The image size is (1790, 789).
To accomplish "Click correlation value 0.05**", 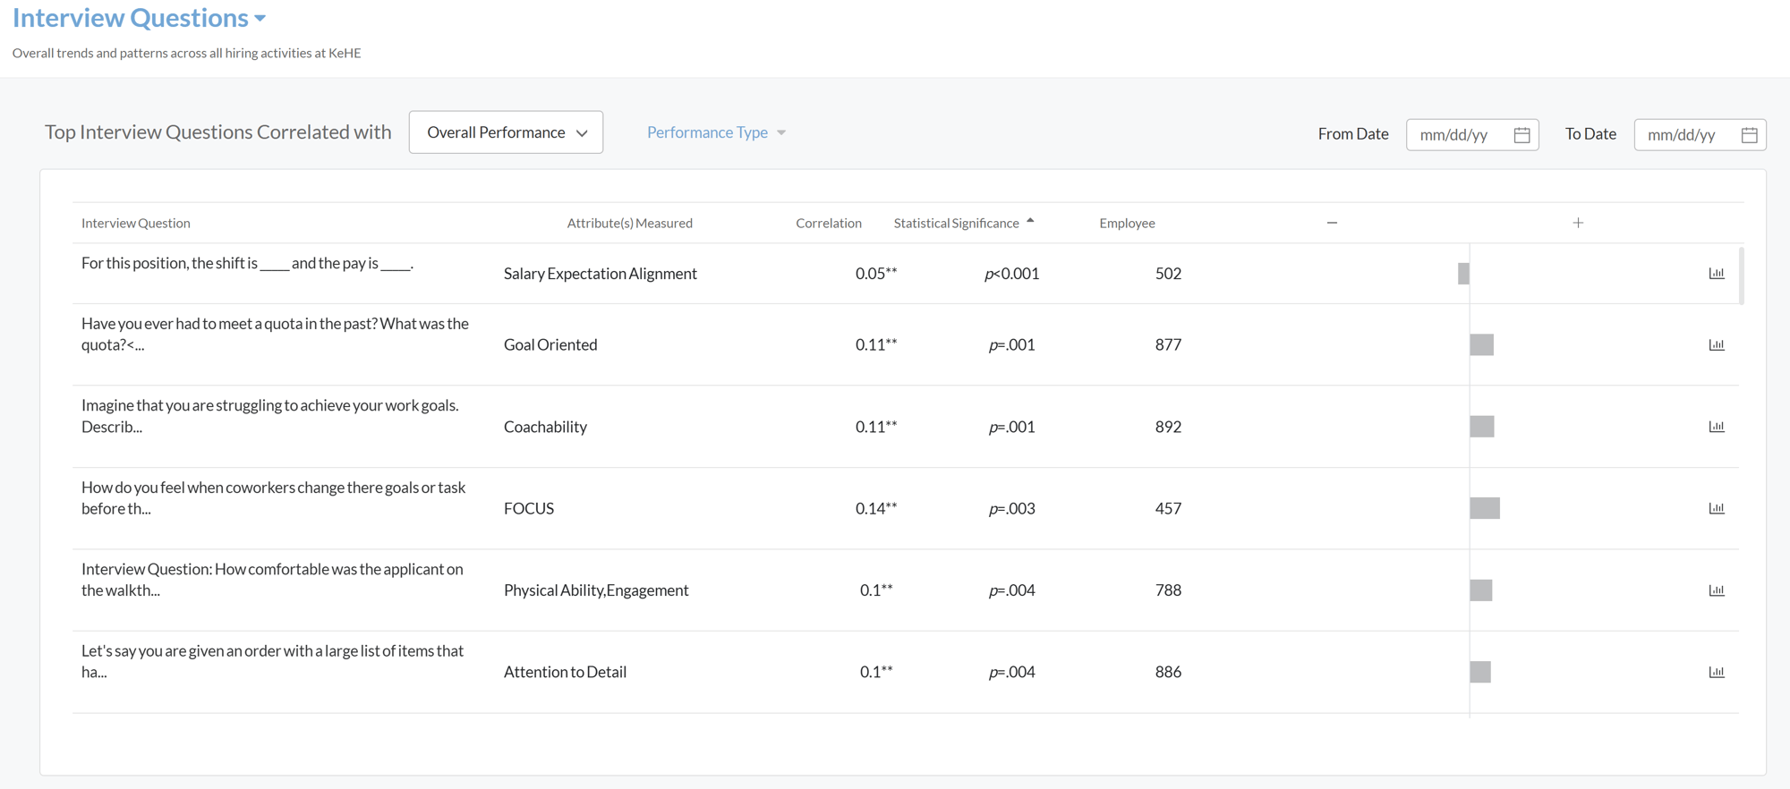I will 876,274.
